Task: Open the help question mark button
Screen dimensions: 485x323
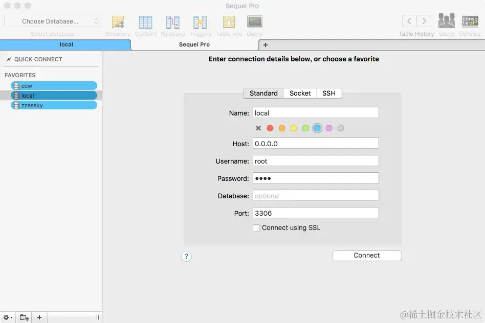Action: [186, 256]
